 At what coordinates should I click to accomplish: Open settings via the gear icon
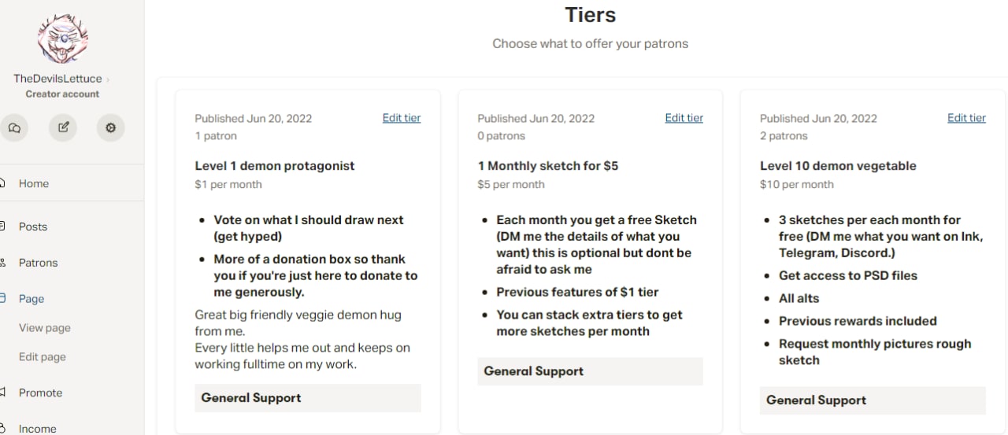click(110, 127)
